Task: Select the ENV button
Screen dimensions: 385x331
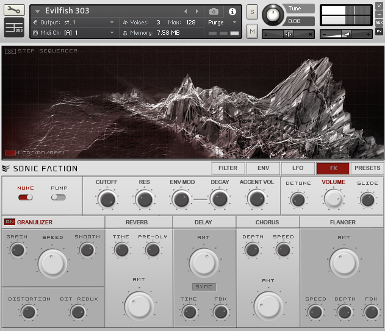Action: 263,168
